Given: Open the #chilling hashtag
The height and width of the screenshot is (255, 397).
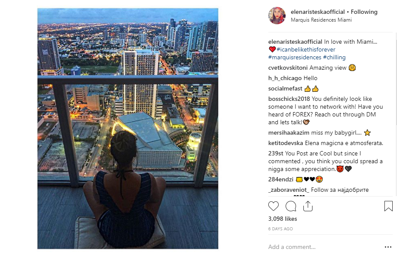Looking at the screenshot, I should (334, 58).
